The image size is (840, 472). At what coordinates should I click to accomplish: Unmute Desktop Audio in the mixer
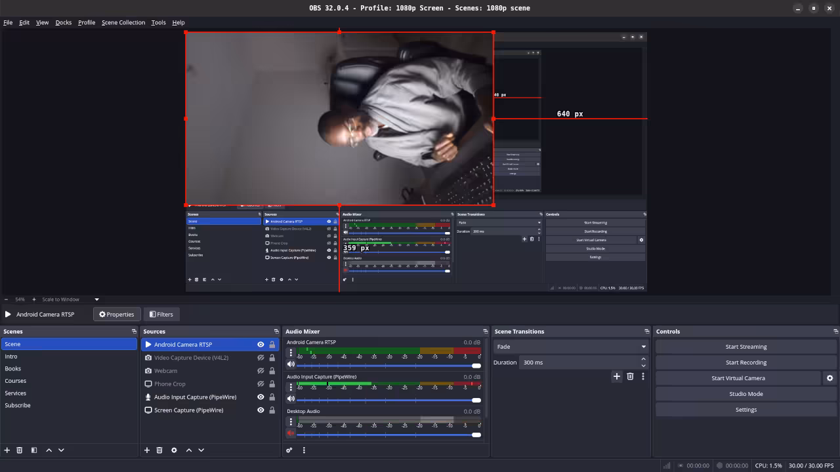pyautogui.click(x=289, y=433)
